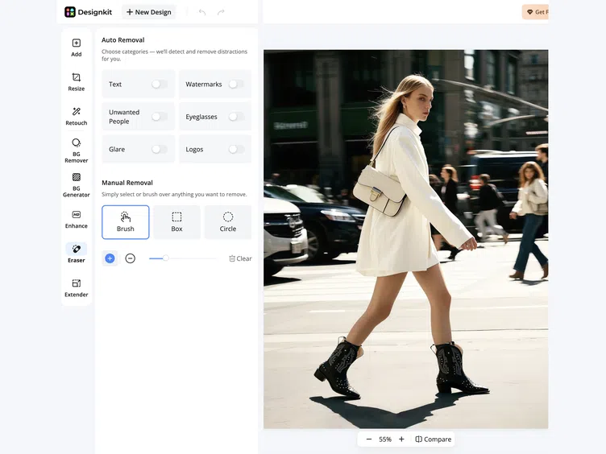This screenshot has width=606, height=454.
Task: Select the Circle manual removal mode
Action: click(x=228, y=222)
